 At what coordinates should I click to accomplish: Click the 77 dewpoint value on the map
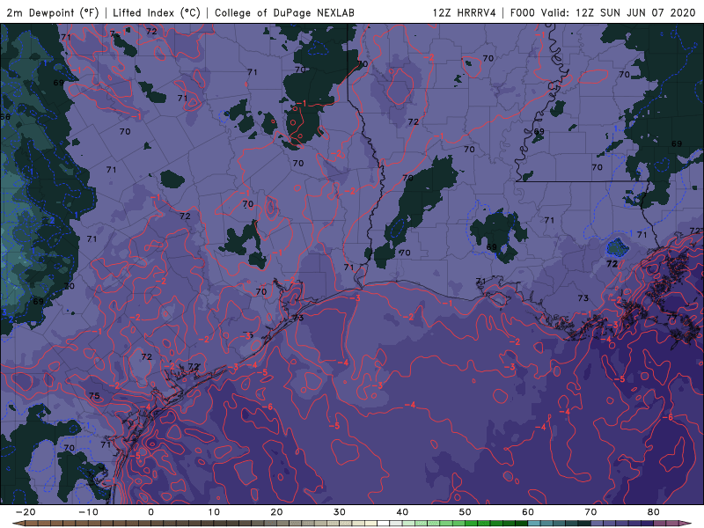click(671, 318)
